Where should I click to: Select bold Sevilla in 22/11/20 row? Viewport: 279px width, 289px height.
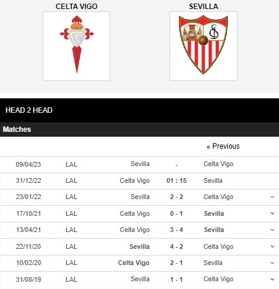pyautogui.click(x=139, y=246)
